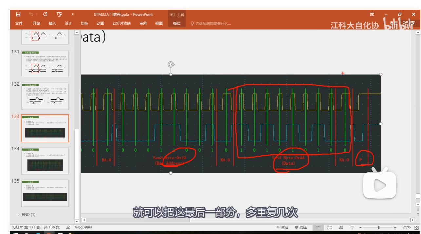
Task: Select slide 133 thumbnail
Action: tap(45, 128)
